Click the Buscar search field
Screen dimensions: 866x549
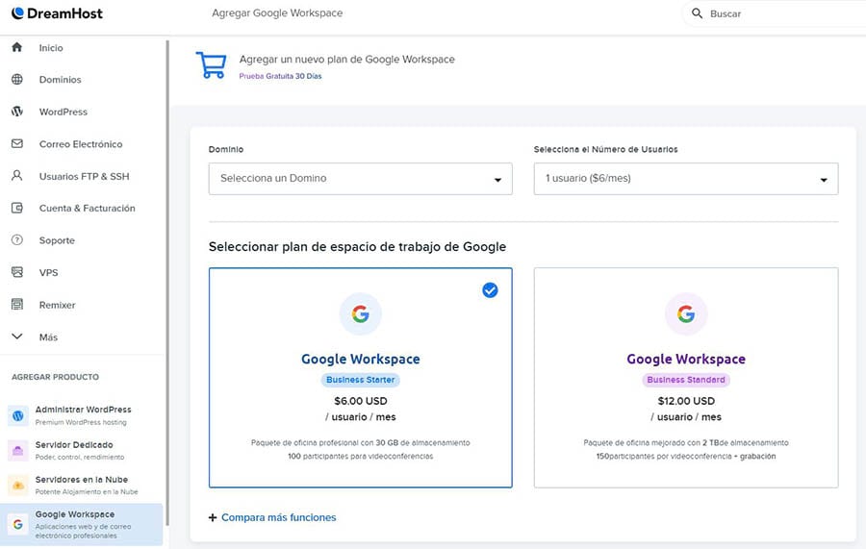[x=770, y=13]
